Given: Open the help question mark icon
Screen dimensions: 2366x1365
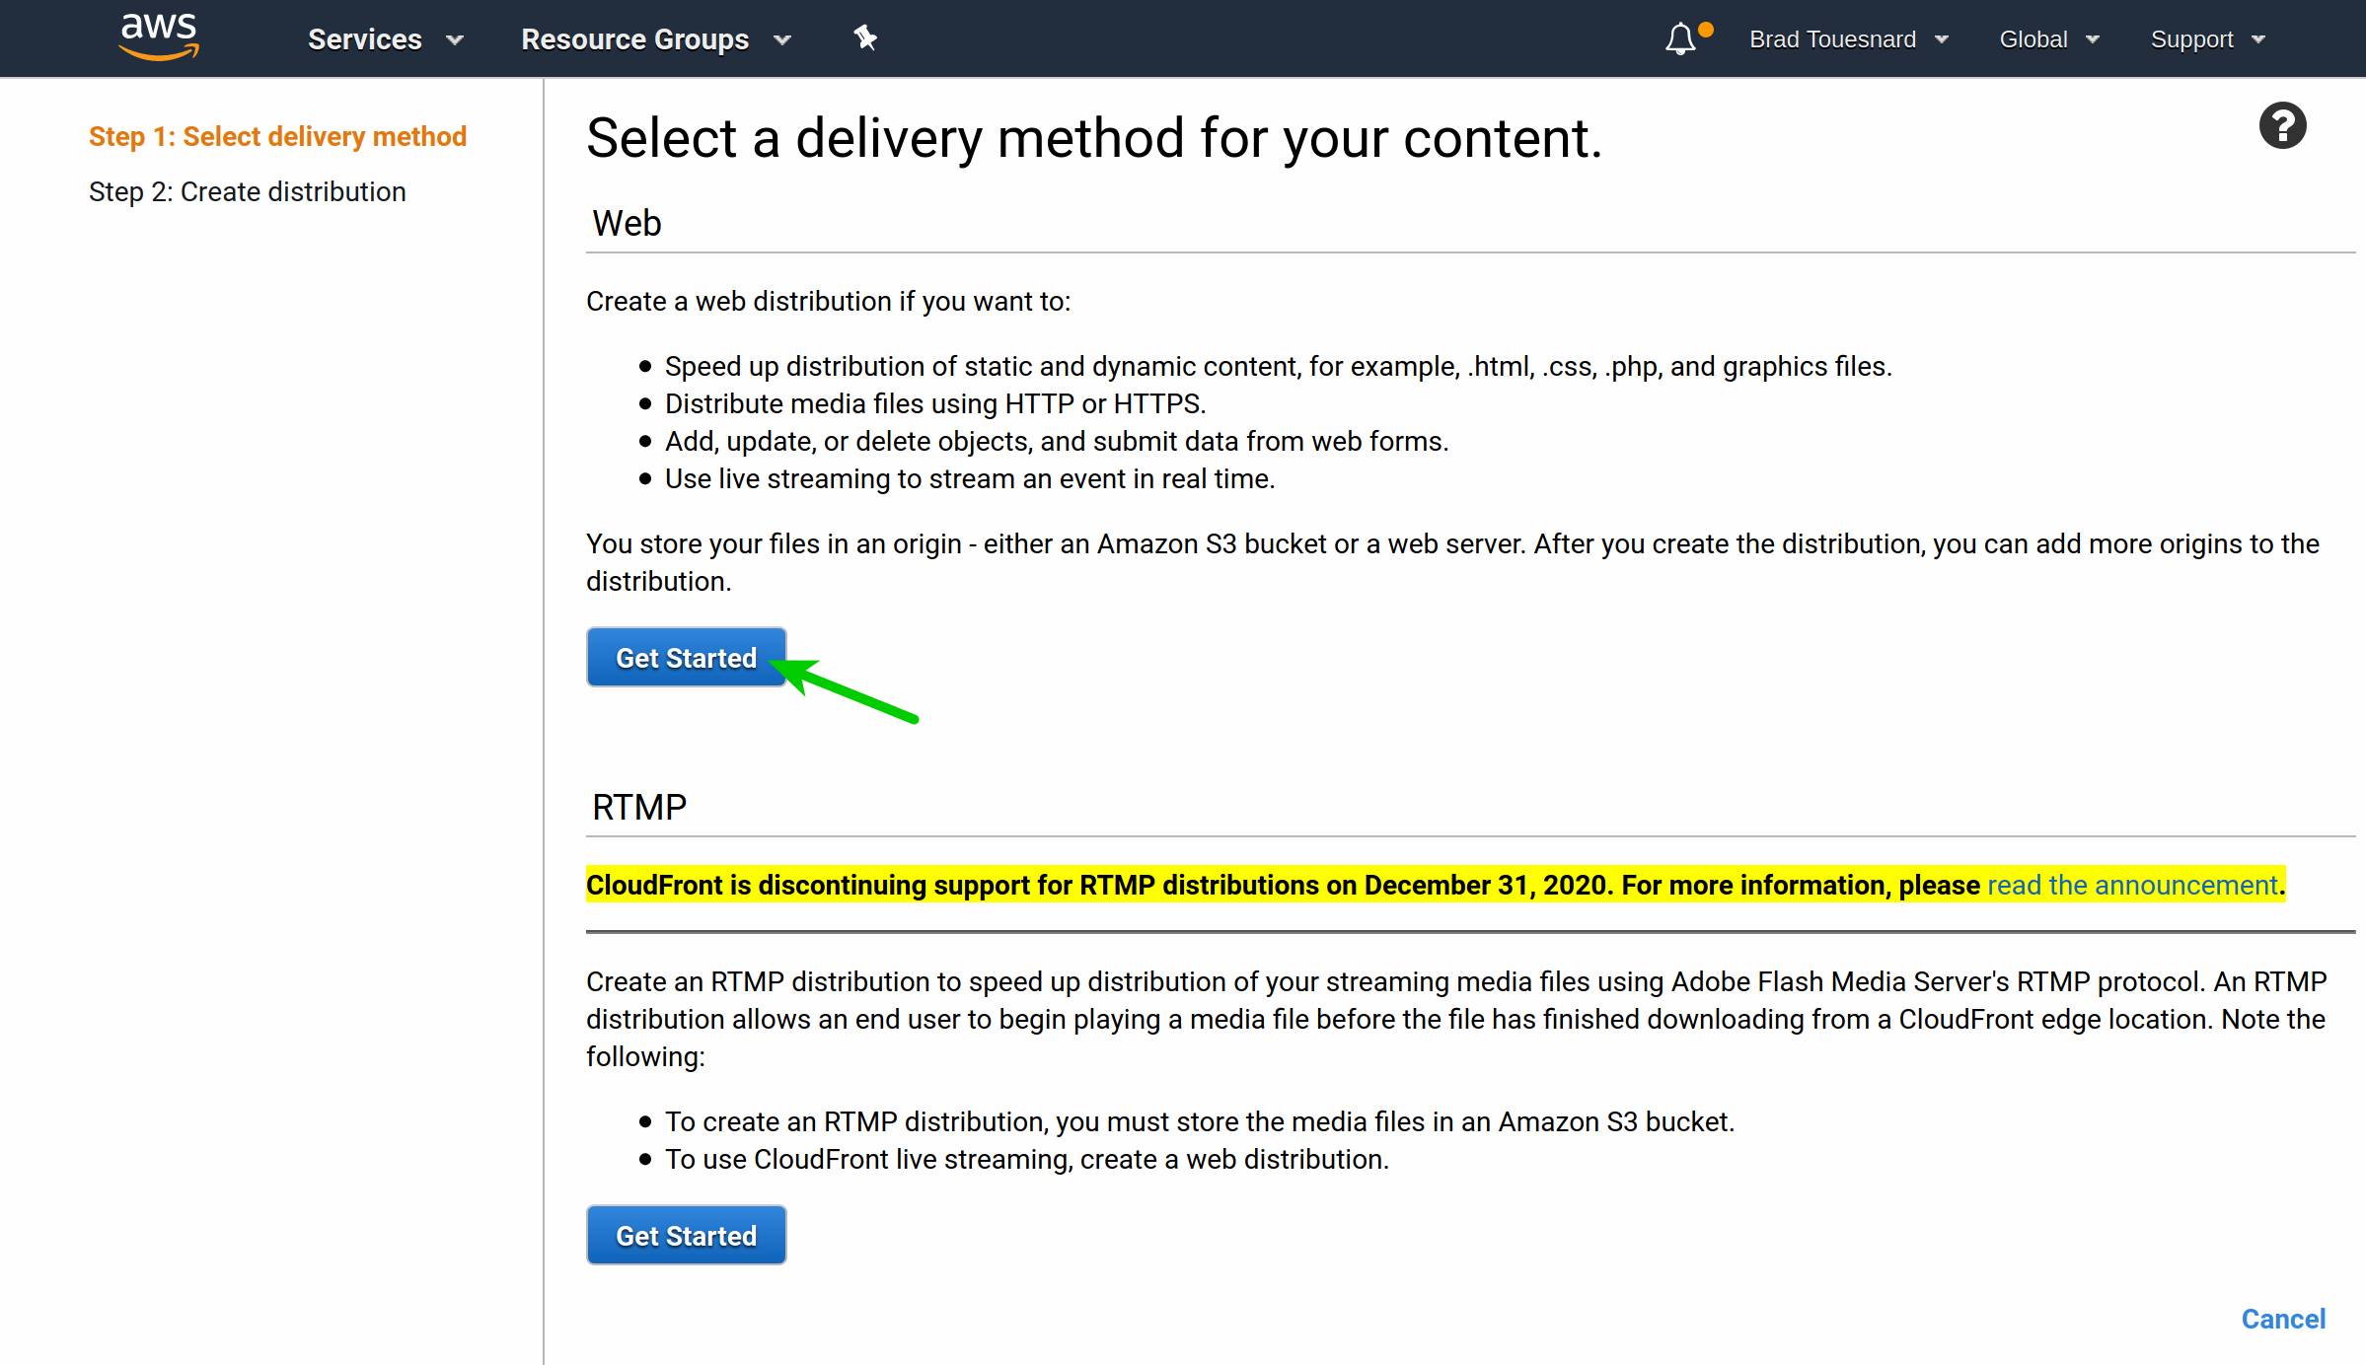Looking at the screenshot, I should (2282, 126).
